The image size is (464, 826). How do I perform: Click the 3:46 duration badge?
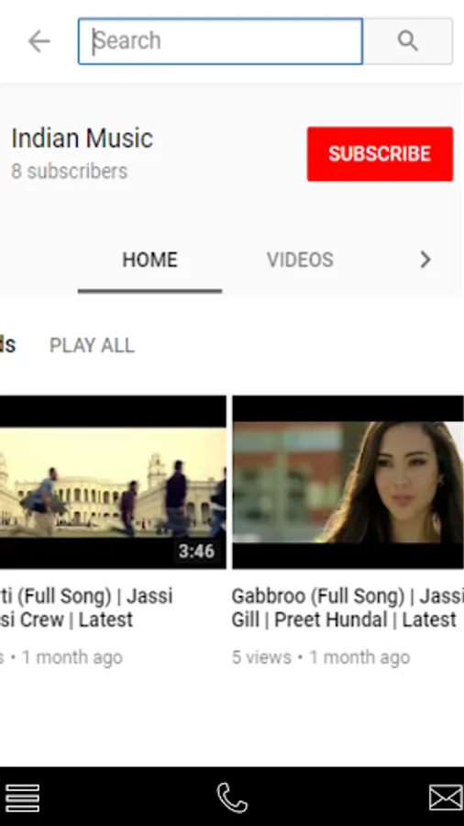(197, 551)
